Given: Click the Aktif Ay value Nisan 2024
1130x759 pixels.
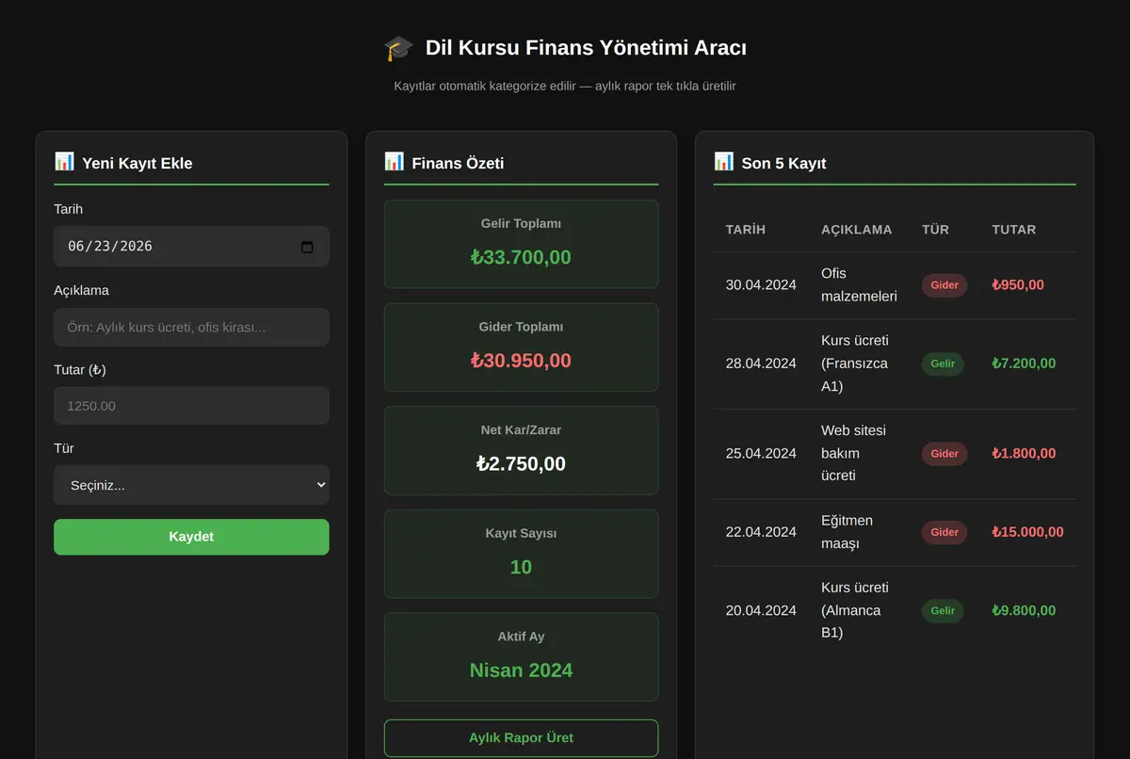Looking at the screenshot, I should [x=521, y=670].
